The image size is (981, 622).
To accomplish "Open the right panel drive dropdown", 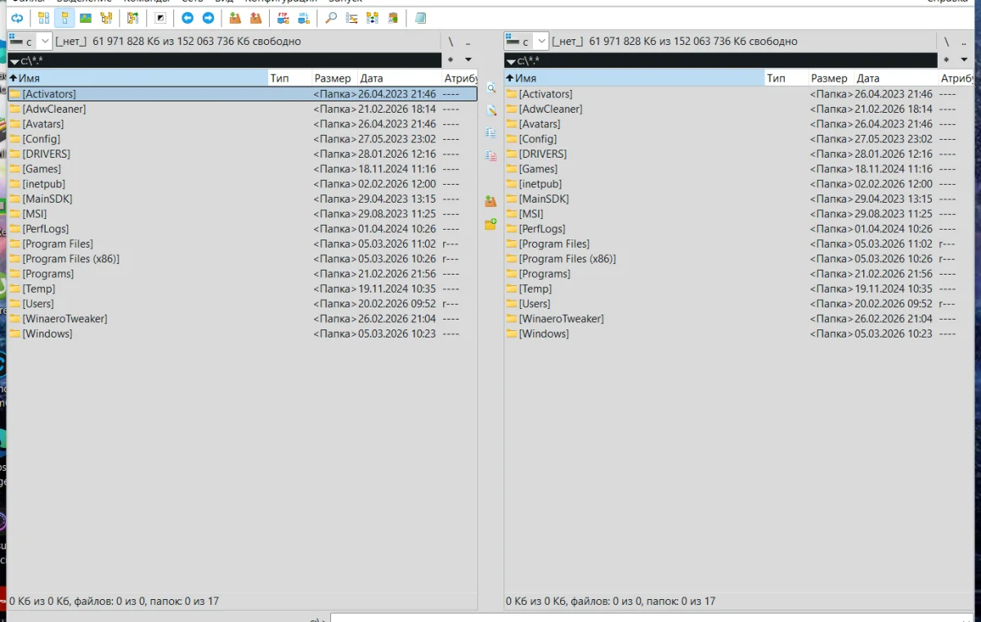I will pyautogui.click(x=540, y=42).
